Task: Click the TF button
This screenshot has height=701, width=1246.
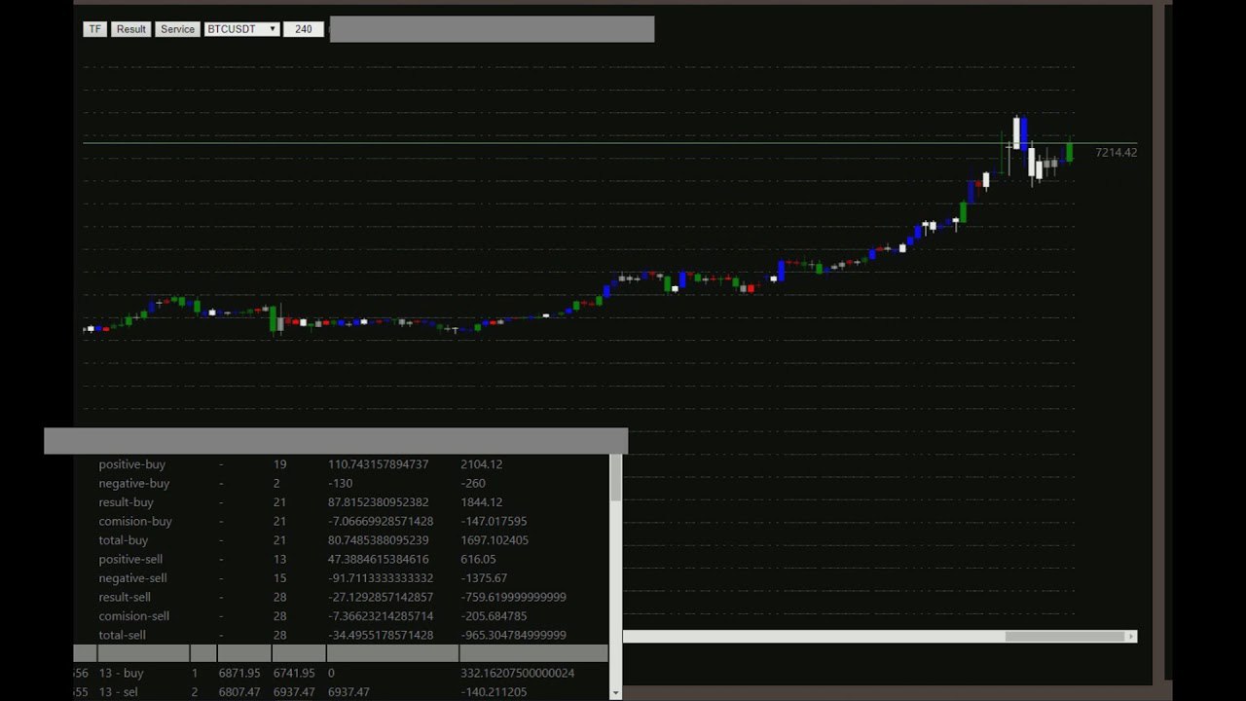Action: pyautogui.click(x=94, y=29)
